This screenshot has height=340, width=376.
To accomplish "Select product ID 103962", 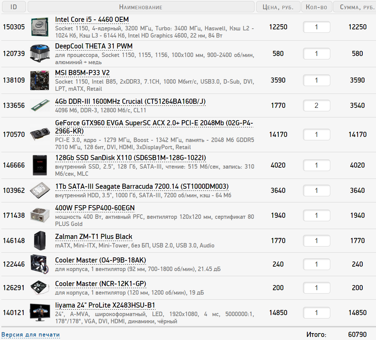I will point(14,190).
